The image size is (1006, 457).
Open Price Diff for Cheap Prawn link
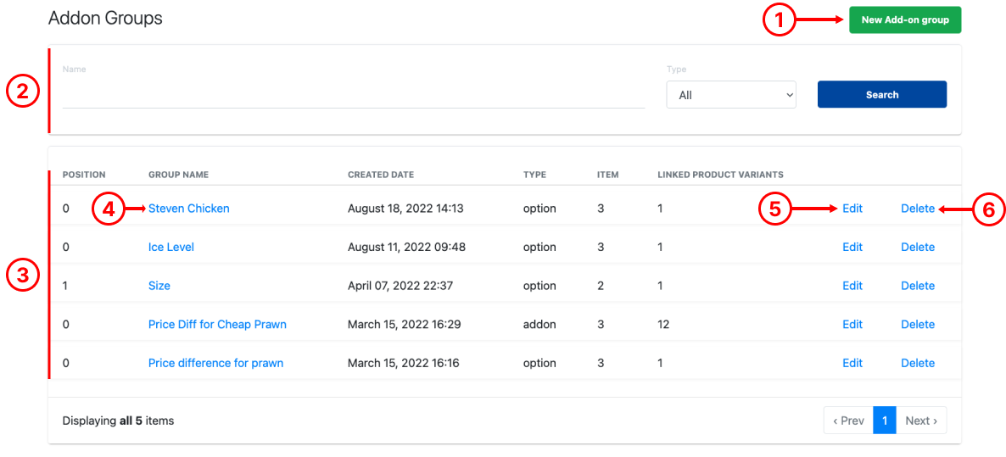[x=217, y=325]
